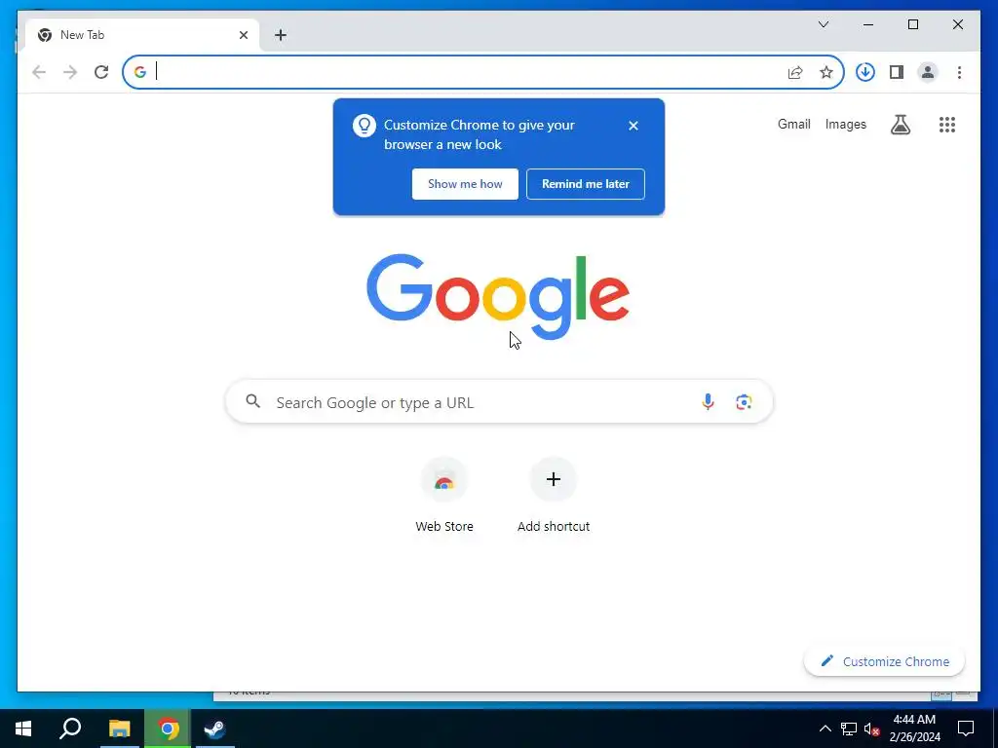Screen dimensions: 998x748
Task: Select the New Tab tab
Action: [142, 35]
